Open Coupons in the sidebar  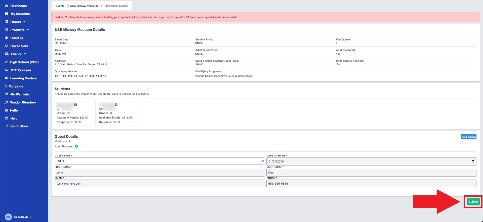[16, 86]
